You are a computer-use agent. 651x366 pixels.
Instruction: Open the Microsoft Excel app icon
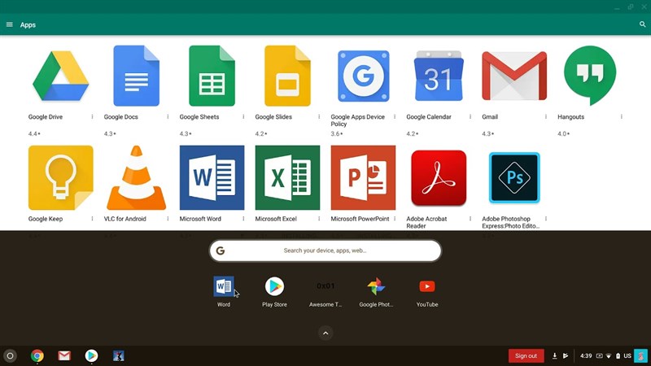pos(287,177)
